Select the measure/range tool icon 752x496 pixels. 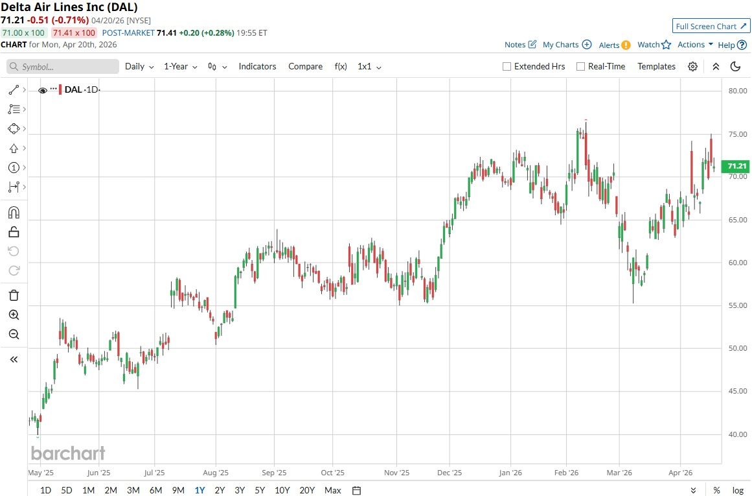pos(14,187)
